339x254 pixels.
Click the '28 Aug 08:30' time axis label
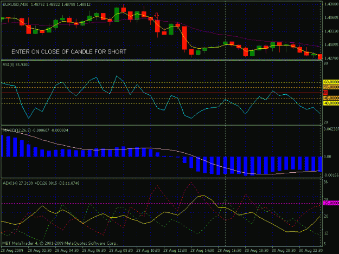[121, 251]
